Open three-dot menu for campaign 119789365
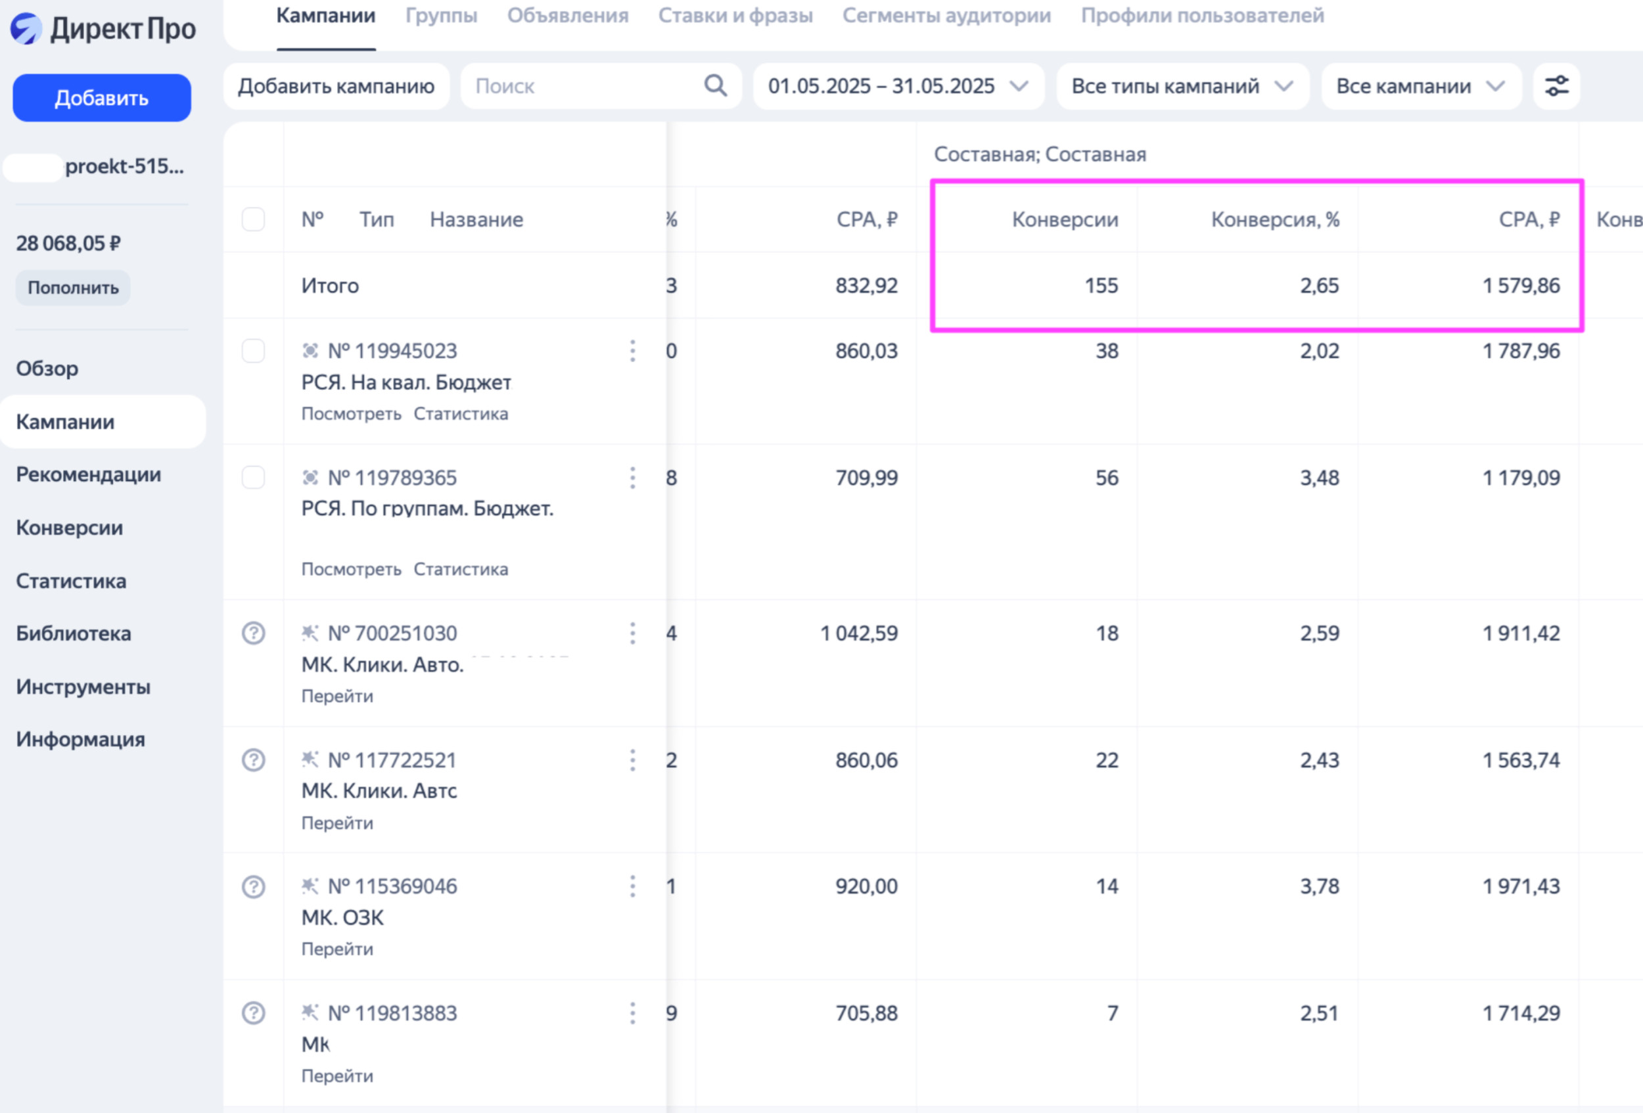The width and height of the screenshot is (1643, 1113). coord(633,478)
